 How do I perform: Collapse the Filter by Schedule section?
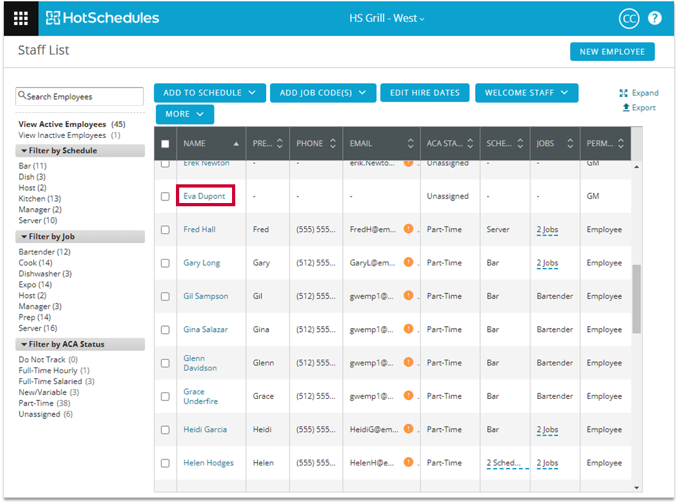click(x=24, y=151)
